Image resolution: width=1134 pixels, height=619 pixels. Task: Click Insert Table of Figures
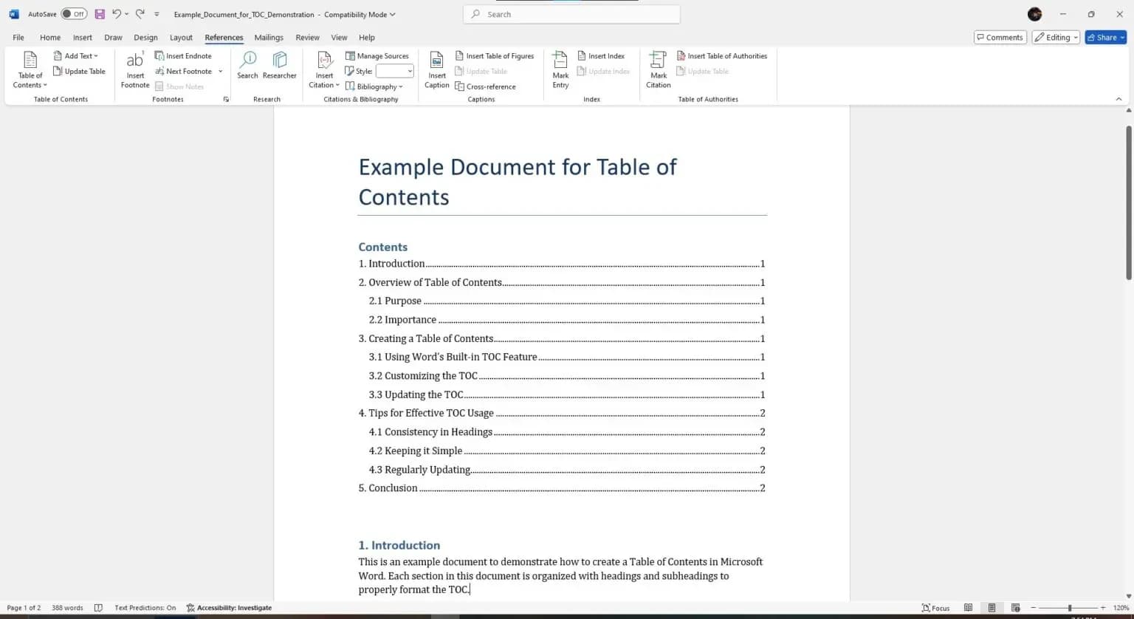pyautogui.click(x=495, y=56)
